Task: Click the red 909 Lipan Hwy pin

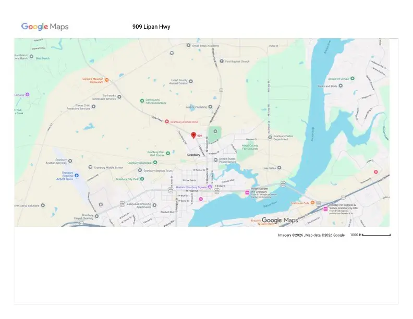Action: [193, 136]
